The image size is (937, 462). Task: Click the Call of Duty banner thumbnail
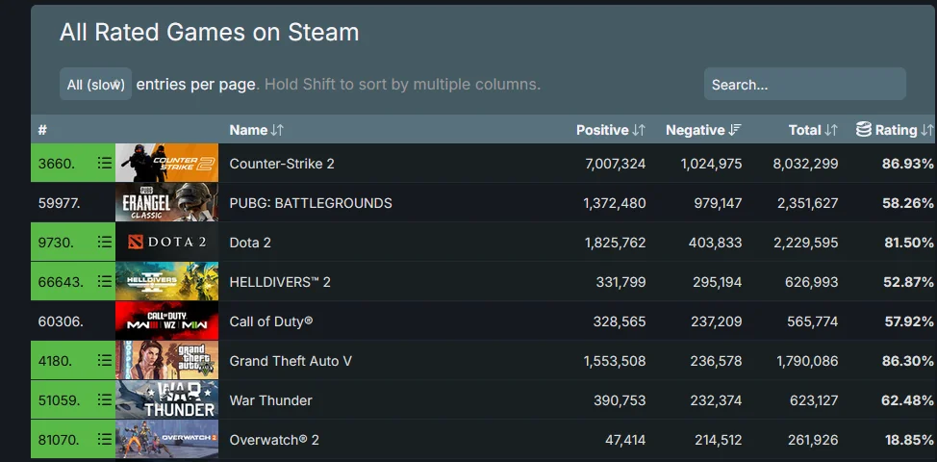coord(166,321)
